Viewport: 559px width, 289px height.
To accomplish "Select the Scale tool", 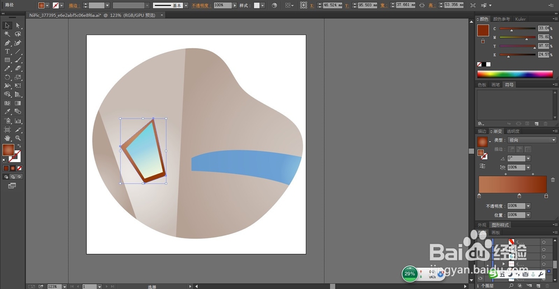I will coord(18,77).
